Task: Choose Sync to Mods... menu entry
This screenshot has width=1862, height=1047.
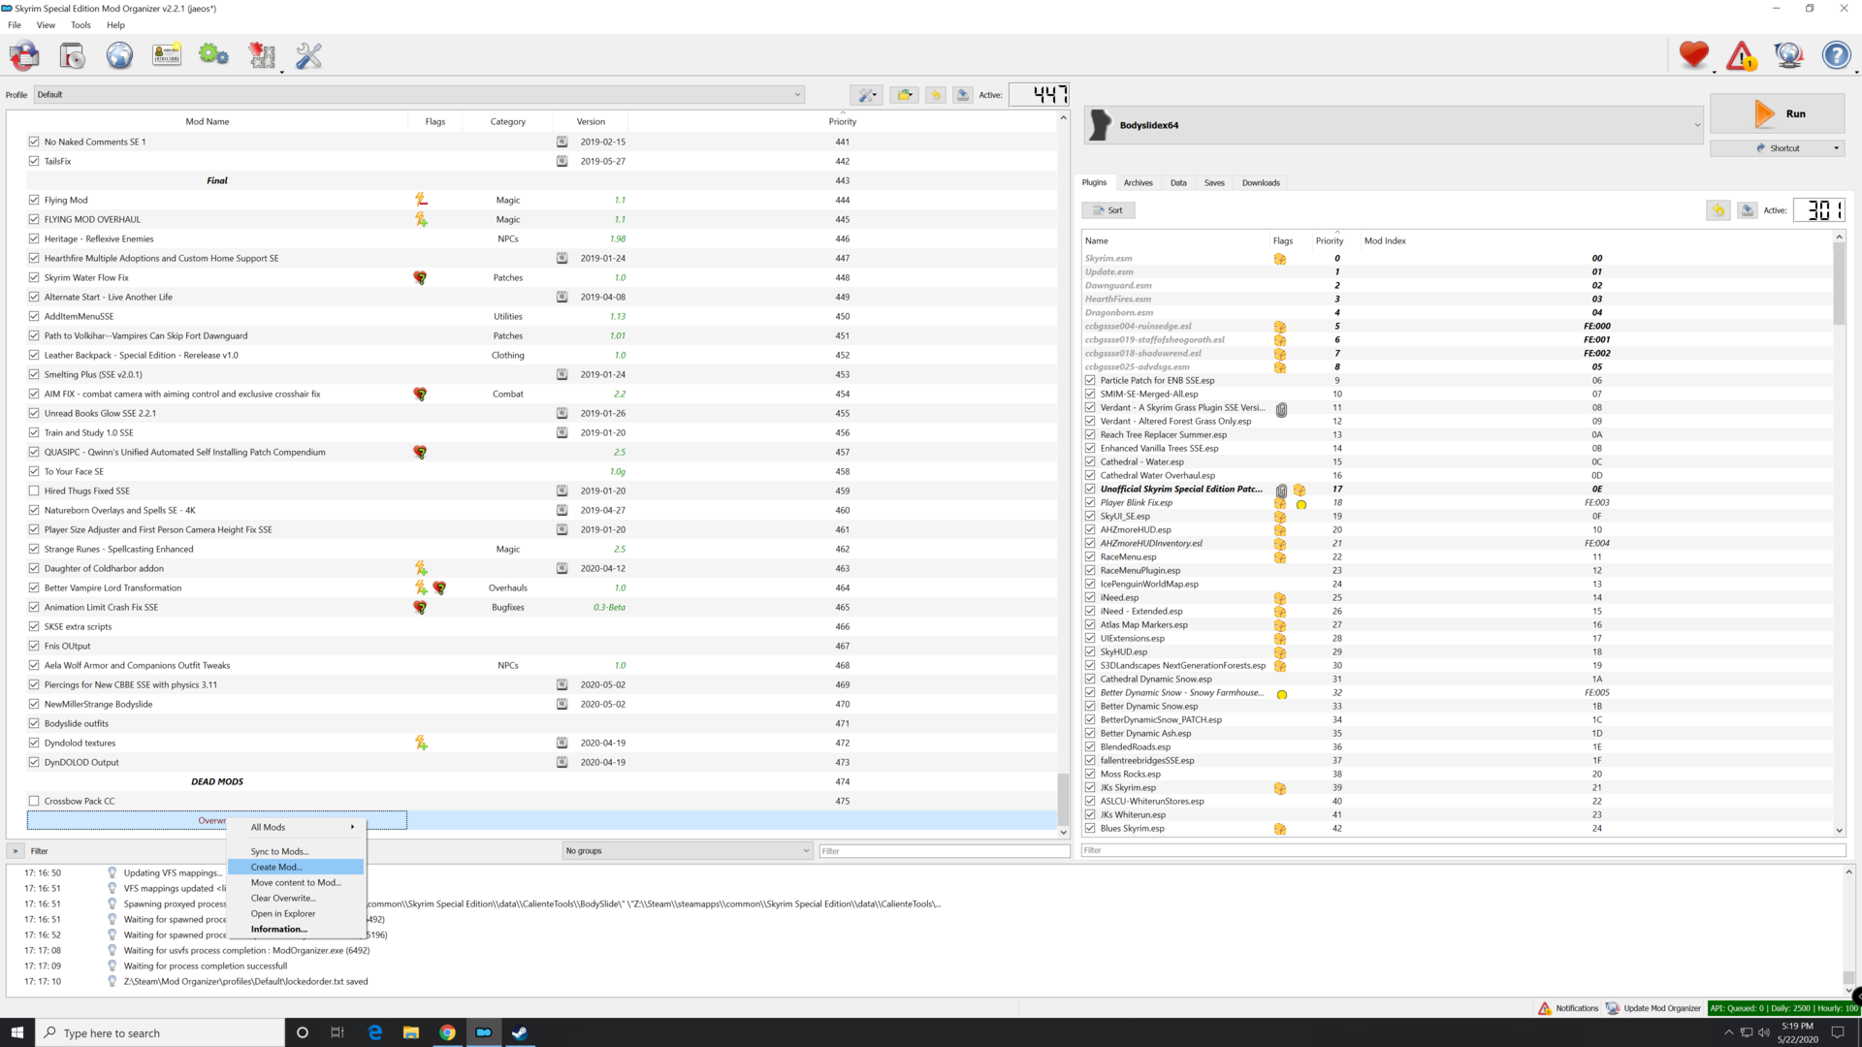Action: pos(296,851)
